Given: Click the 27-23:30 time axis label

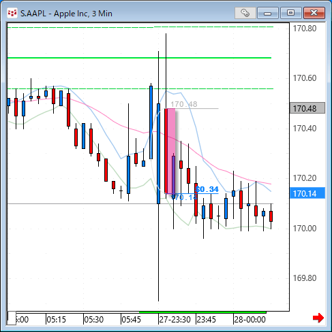Looking at the screenshot, I should tap(175, 320).
